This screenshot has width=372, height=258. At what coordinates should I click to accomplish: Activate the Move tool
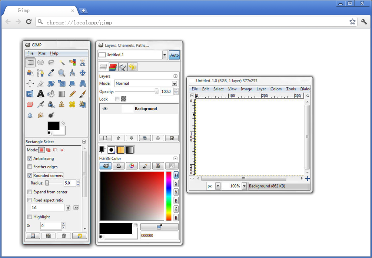[x=83, y=73]
